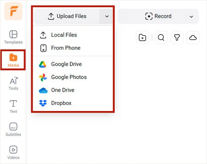The height and width of the screenshot is (164, 207).
Task: Expand the Record dropdown chevron
Action: (x=191, y=16)
